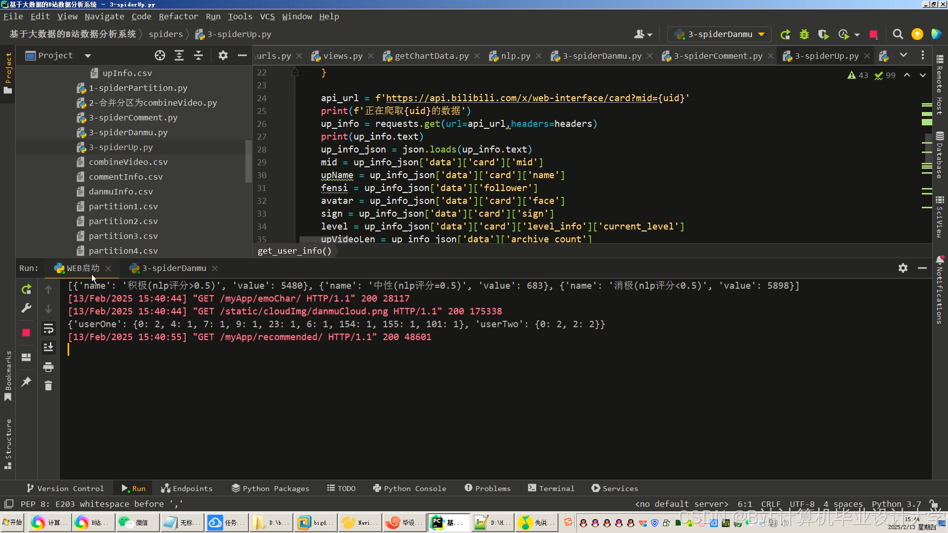Open Search Everywhere magnifier icon
The height and width of the screenshot is (533, 948).
(x=898, y=35)
